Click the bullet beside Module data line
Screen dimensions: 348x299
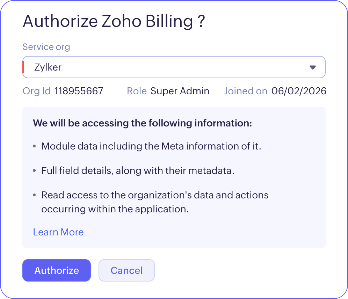pos(34,146)
